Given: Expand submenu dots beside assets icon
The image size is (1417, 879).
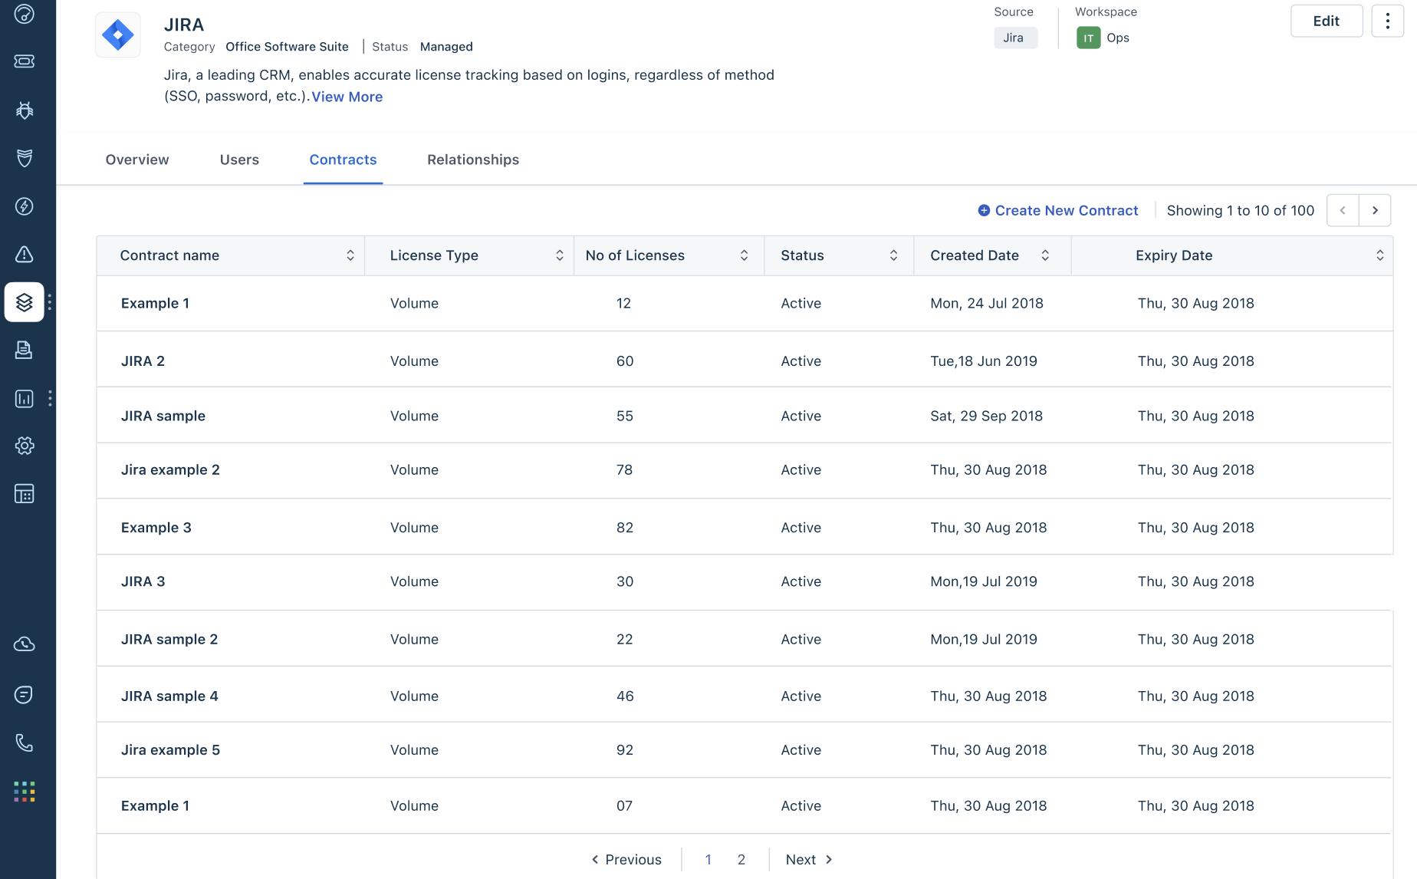Looking at the screenshot, I should point(50,302).
